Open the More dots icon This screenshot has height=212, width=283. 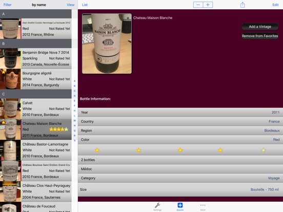coord(203,206)
